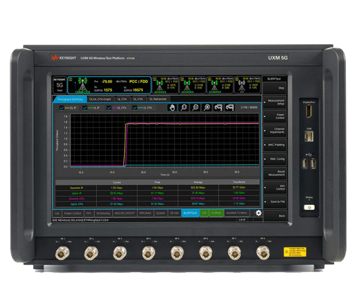Open the Power Control bottom tab
Image resolution: width=361 pixels, height=308 pixels.
pos(73,213)
